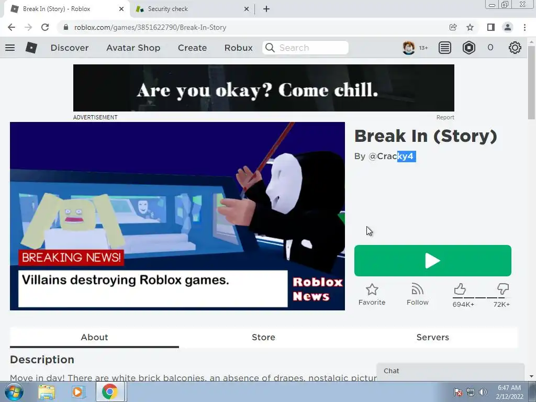Screen dimensions: 536x402
Task: Open the Chrome three-dot menu
Action: point(524,27)
